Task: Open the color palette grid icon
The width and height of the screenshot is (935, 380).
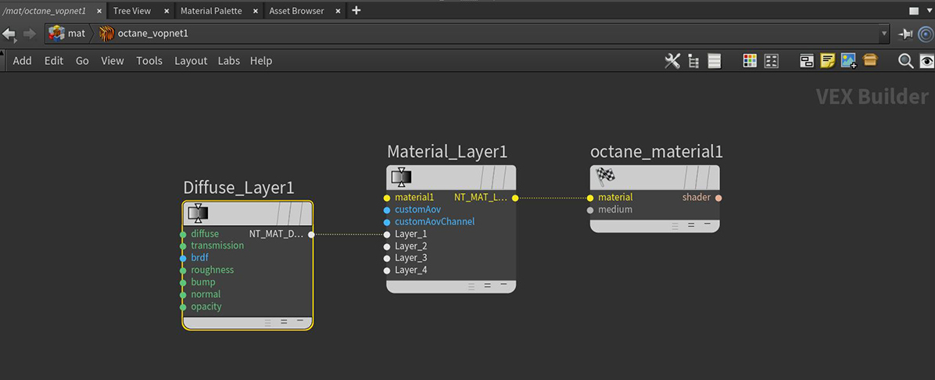Action: (750, 61)
